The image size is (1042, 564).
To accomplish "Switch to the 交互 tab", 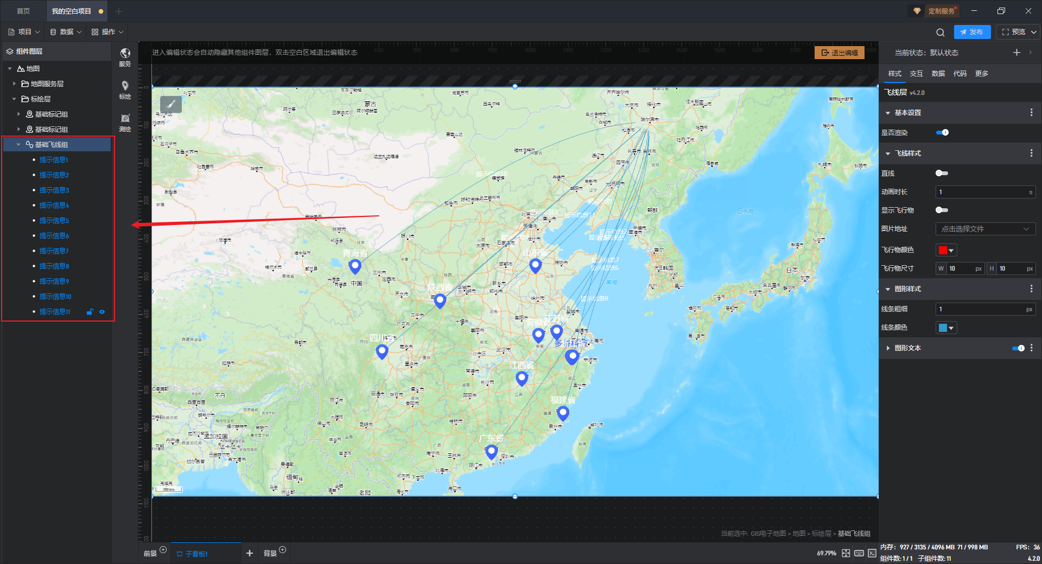I will 917,74.
